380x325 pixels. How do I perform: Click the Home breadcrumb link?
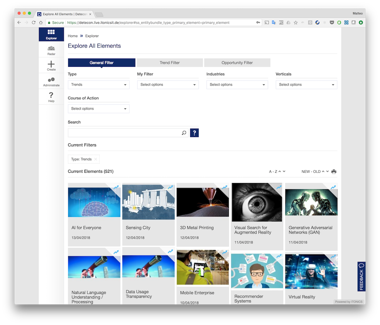coord(73,36)
